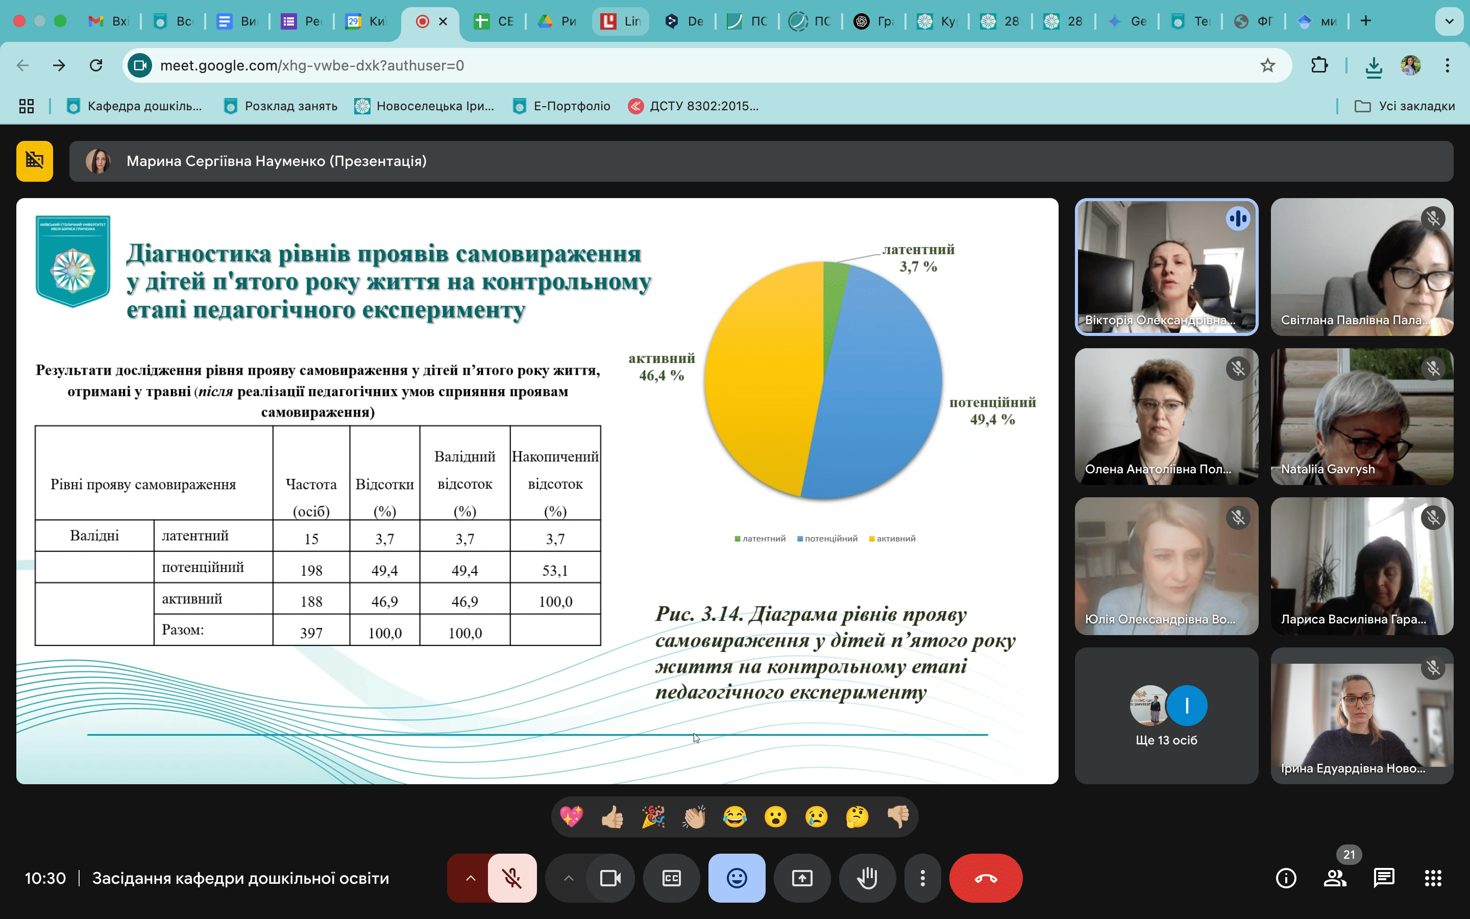Unmute the microphone toggle

[512, 878]
